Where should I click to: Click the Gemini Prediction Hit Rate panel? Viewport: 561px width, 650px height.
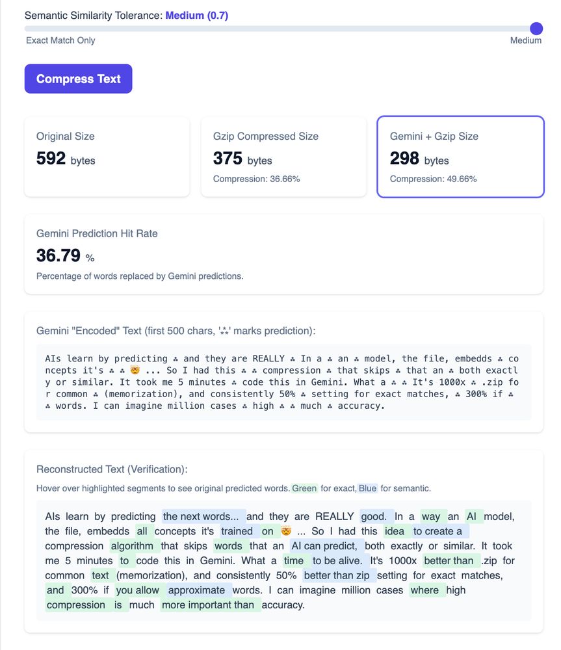[x=283, y=254]
